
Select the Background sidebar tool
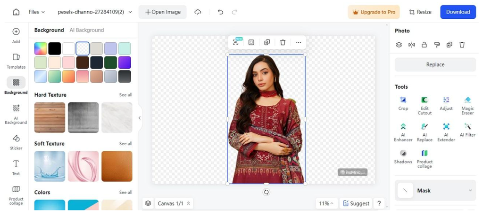click(x=16, y=85)
